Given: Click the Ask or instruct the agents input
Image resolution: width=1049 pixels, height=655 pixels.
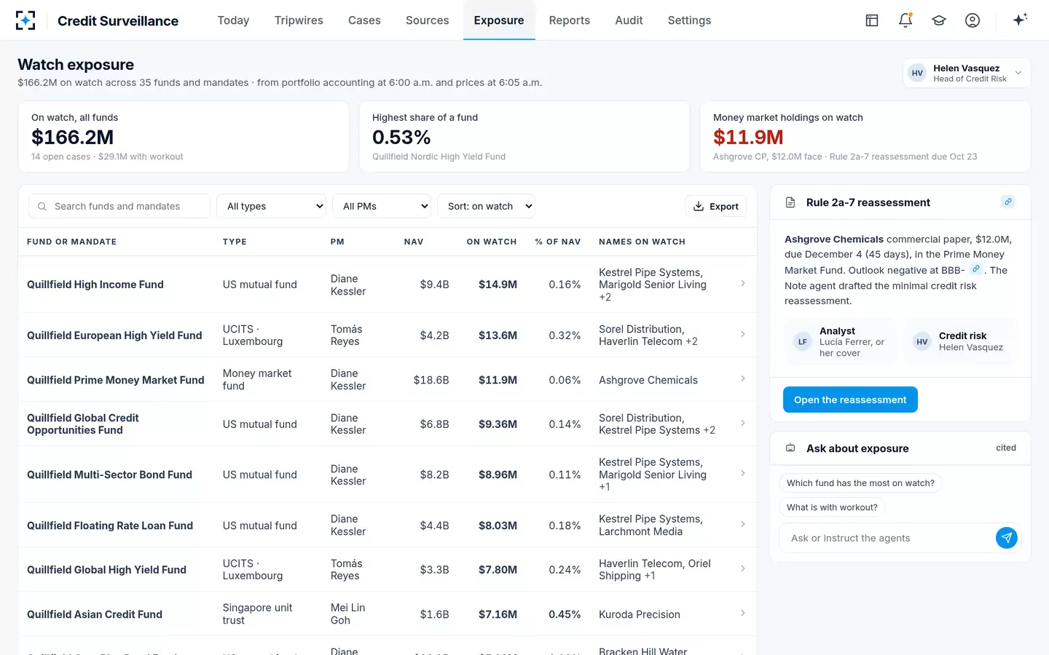Looking at the screenshot, I should point(889,538).
